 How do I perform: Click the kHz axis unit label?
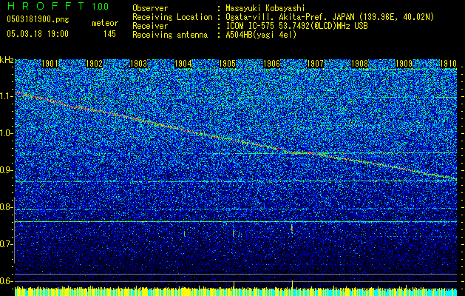7,60
